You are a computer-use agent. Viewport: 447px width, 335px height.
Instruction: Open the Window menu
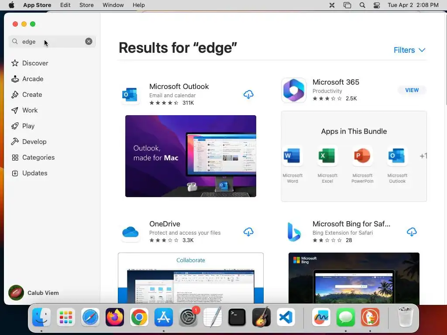pos(113,5)
